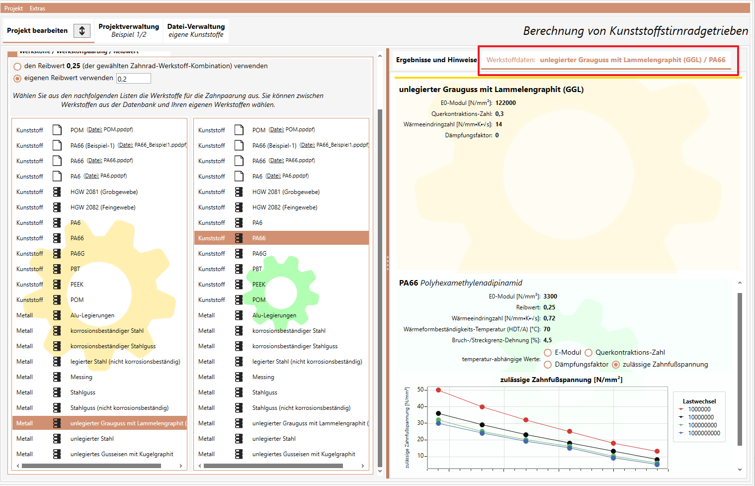The width and height of the screenshot is (755, 486).
Task: Click the down arrow of the left panel scrollbar
Action: coord(380,471)
